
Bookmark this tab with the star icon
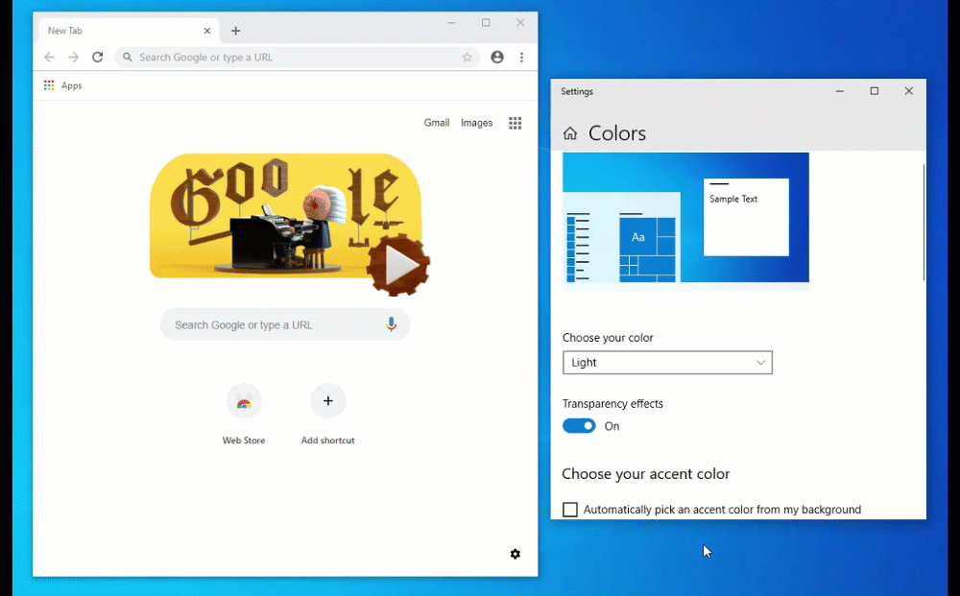click(x=468, y=57)
